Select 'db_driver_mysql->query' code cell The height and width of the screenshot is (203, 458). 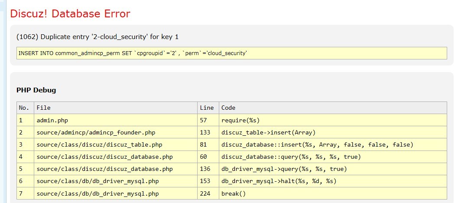(x=333, y=169)
